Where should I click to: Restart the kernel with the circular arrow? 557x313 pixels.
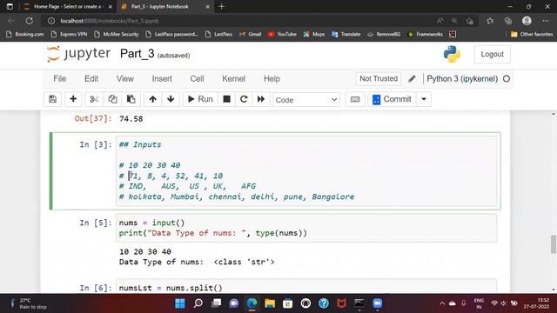point(244,99)
